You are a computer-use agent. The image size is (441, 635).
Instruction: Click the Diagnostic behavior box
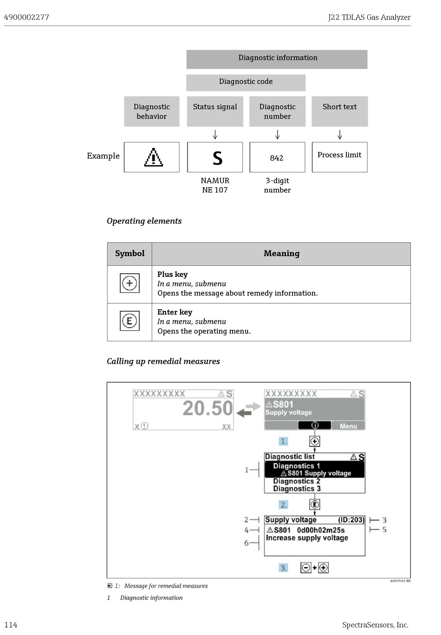(152, 111)
